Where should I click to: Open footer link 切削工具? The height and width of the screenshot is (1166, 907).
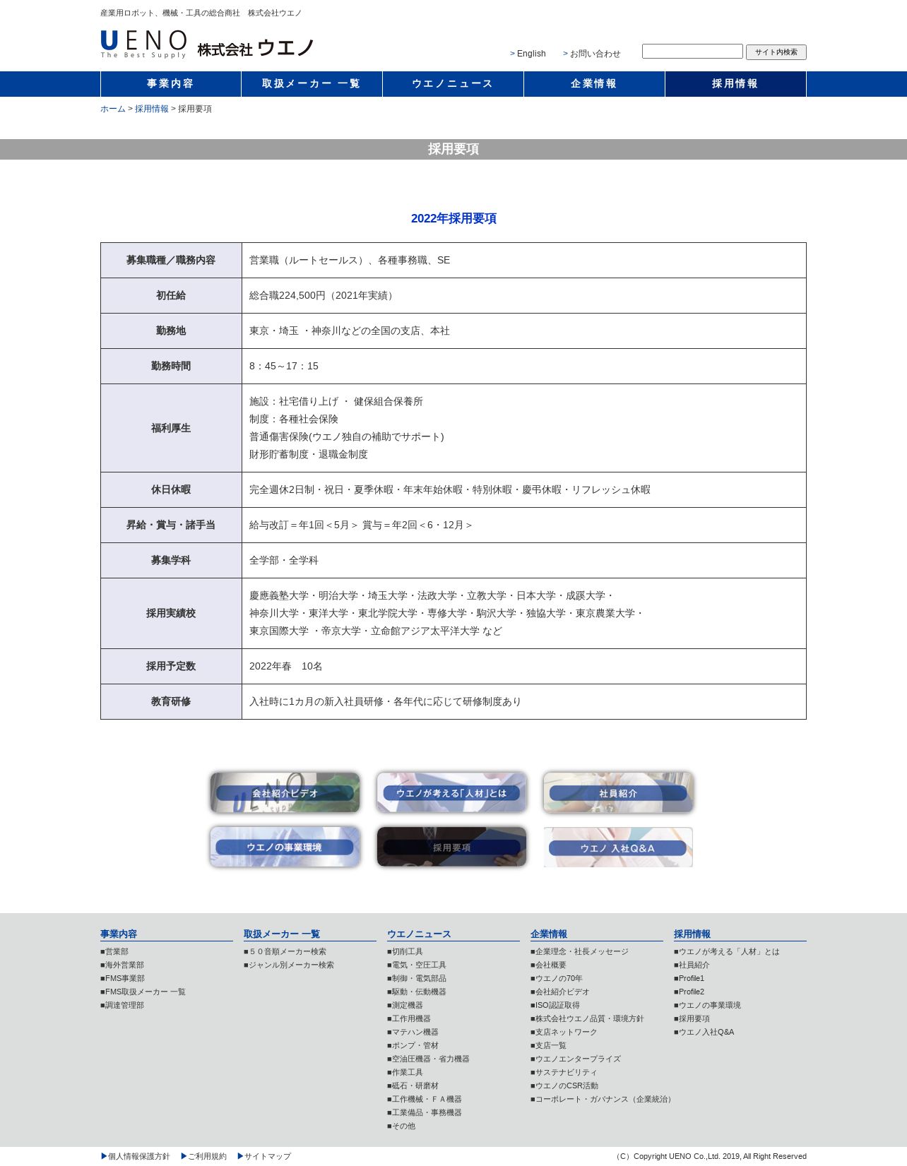click(x=405, y=952)
